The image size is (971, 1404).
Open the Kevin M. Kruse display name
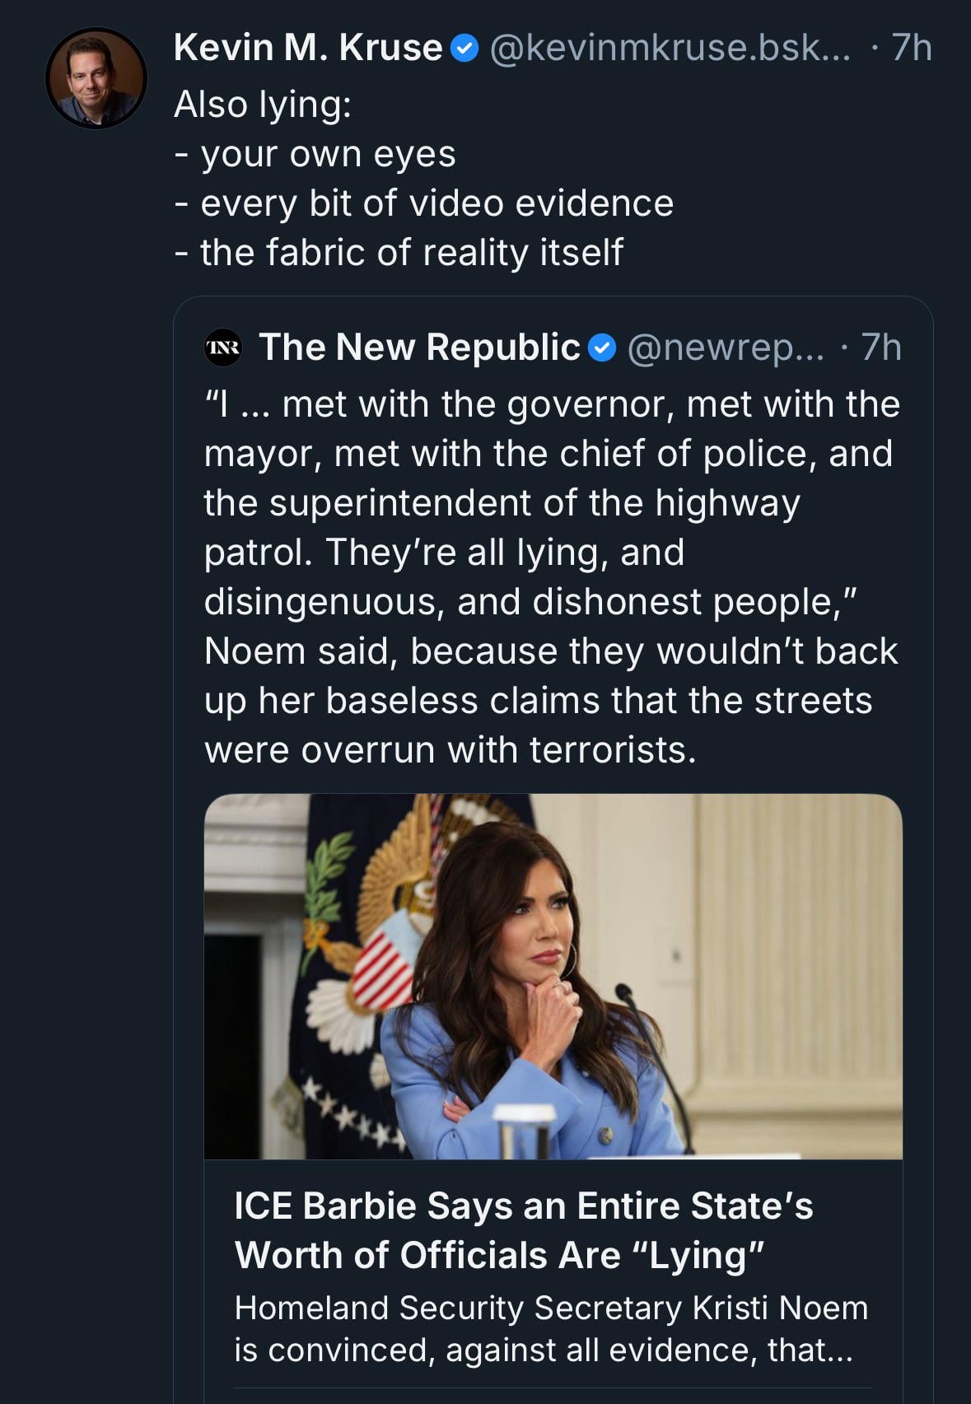[x=308, y=48]
